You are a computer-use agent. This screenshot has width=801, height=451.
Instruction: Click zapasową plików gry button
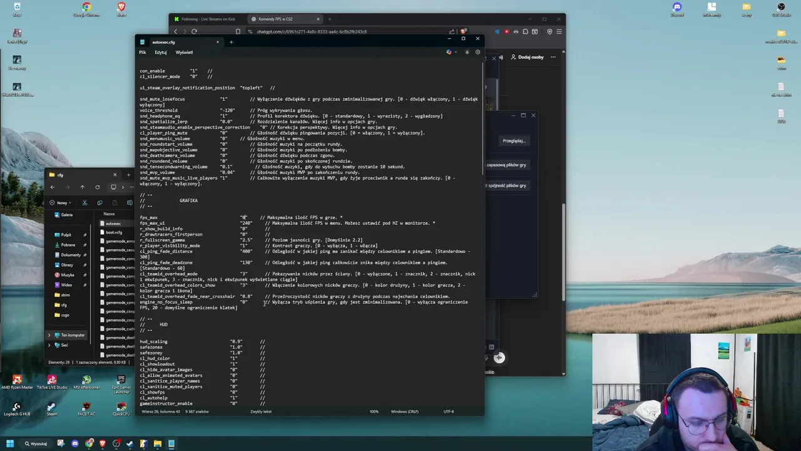(506, 165)
